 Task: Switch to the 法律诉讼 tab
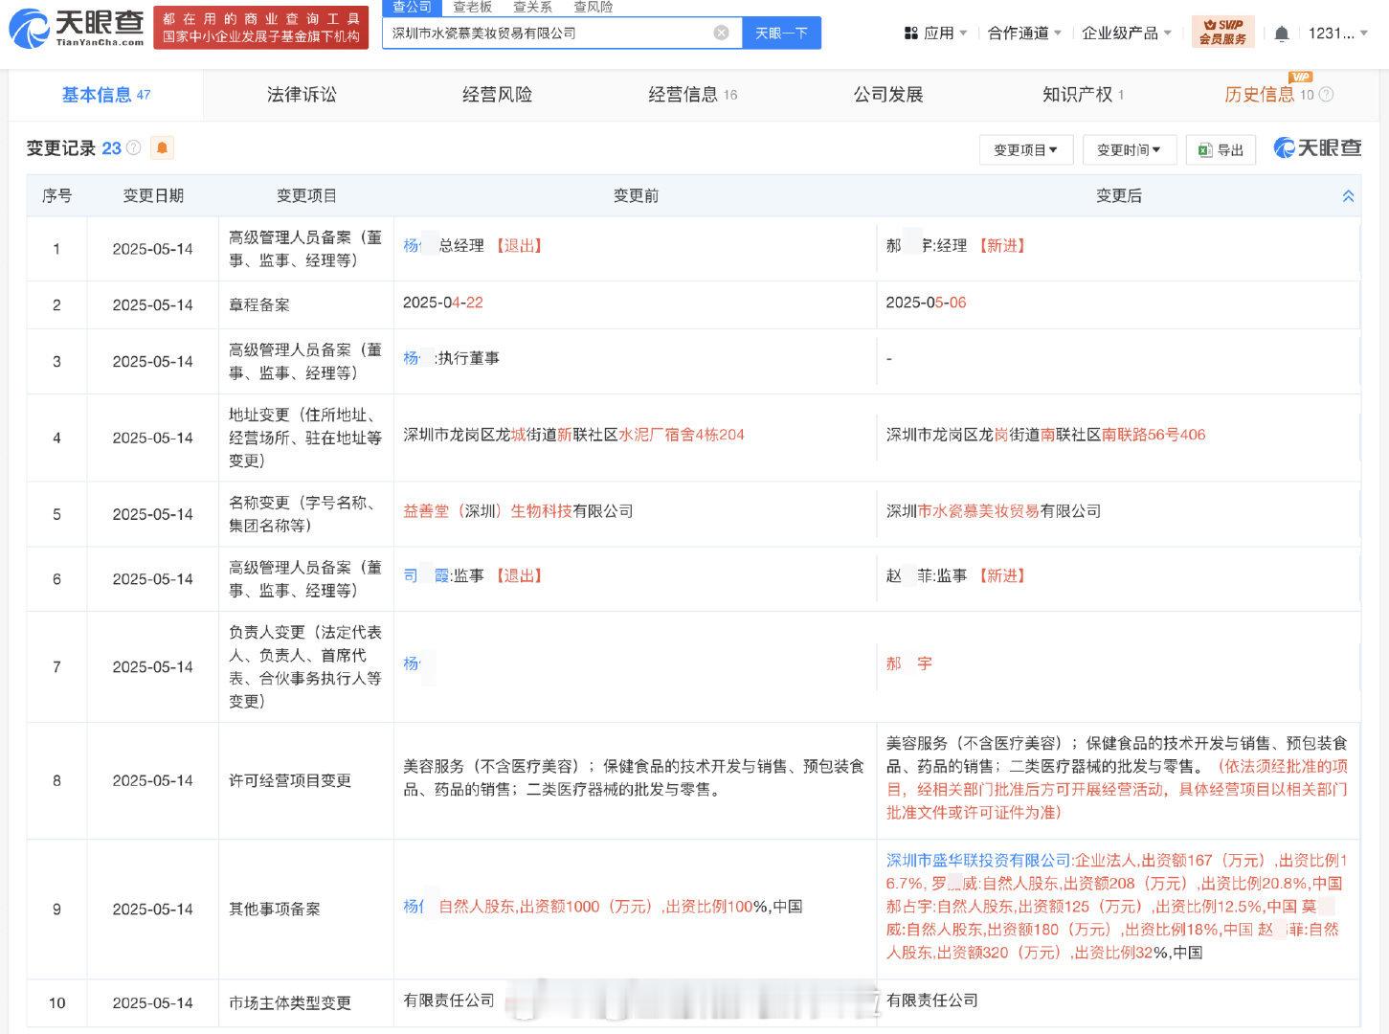[302, 95]
